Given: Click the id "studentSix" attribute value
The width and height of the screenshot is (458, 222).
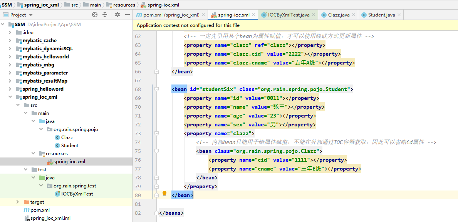Looking at the screenshot, I should (217, 89).
